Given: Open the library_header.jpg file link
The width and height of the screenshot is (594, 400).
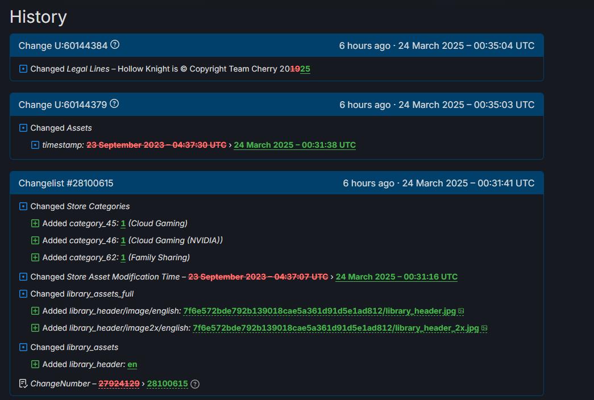Looking at the screenshot, I should [319, 311].
